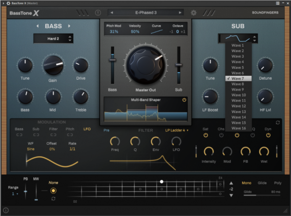The width and height of the screenshot is (291, 216).
Task: Click the plugin gear icon in title bar
Action: point(8,3)
